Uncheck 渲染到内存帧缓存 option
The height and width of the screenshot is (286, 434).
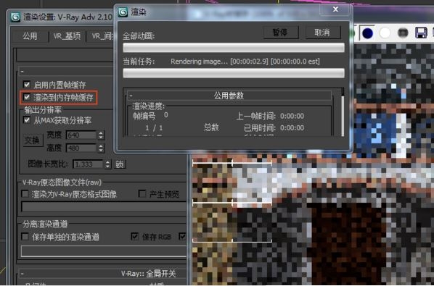(27, 97)
